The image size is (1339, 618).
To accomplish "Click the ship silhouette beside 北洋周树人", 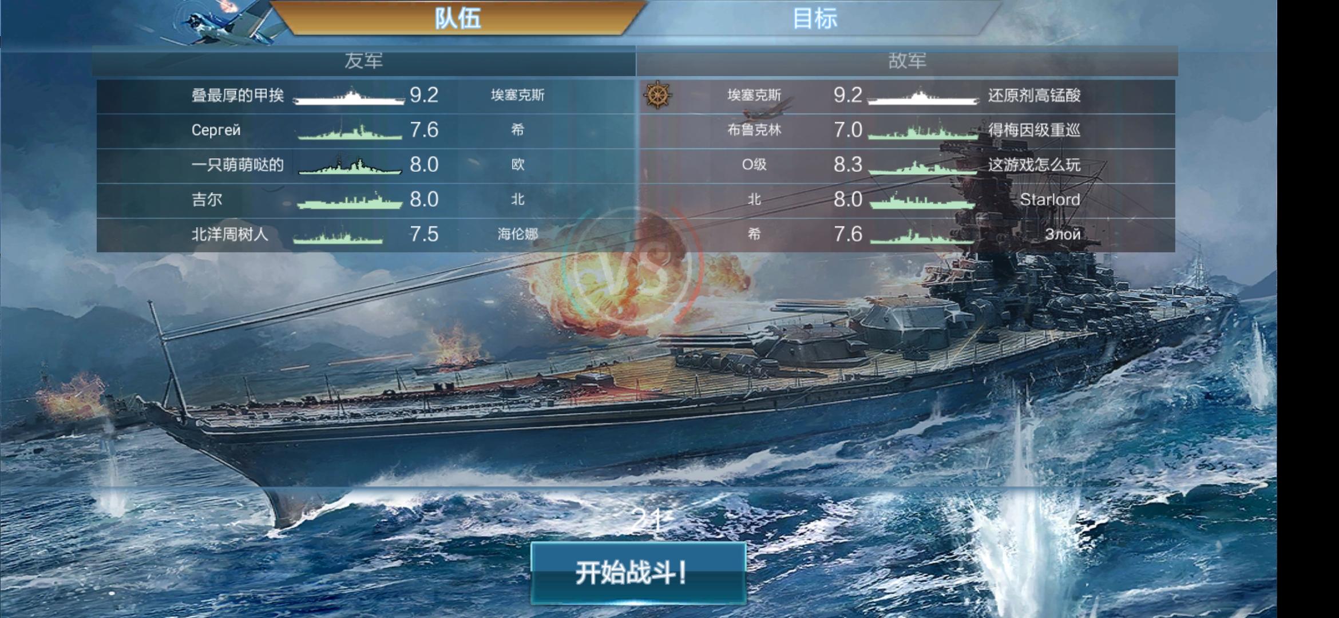I will (x=338, y=235).
